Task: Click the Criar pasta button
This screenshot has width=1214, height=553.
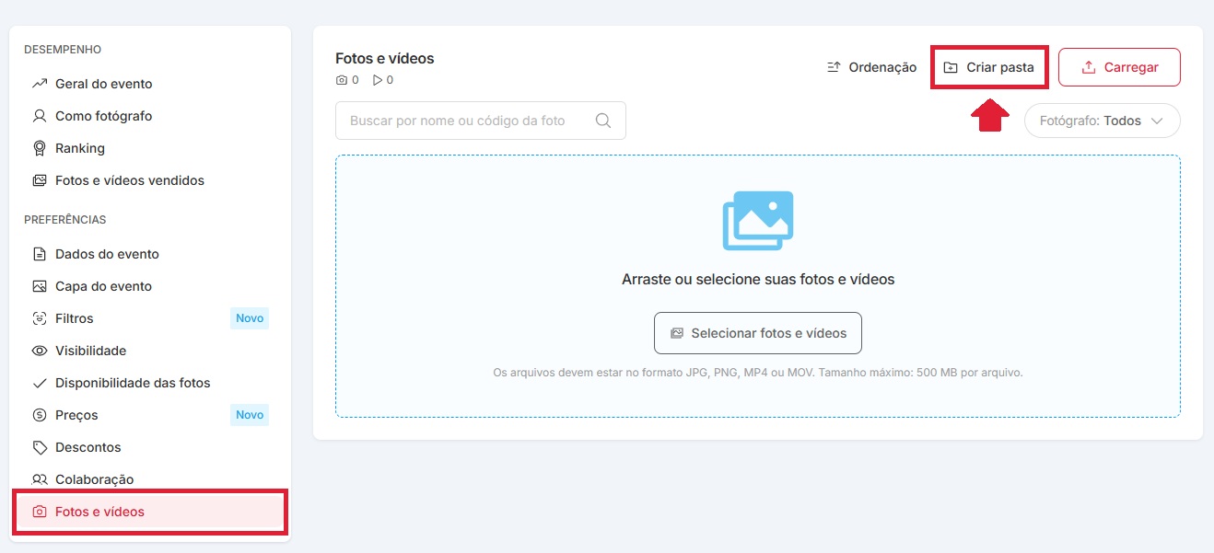Action: [989, 67]
